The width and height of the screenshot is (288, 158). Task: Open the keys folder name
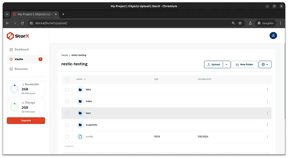[88, 113]
